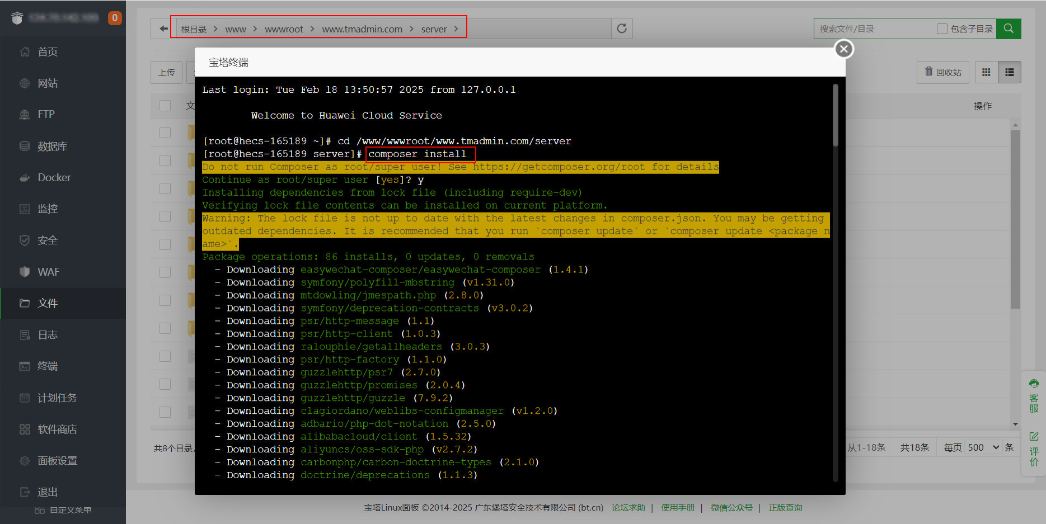This screenshot has height=524, width=1046.
Task: Enable the 包含子目录 checkbox
Action: (x=942, y=29)
